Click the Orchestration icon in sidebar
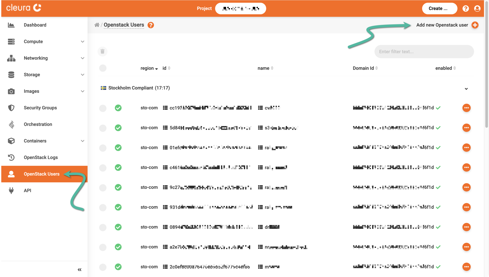 point(11,124)
